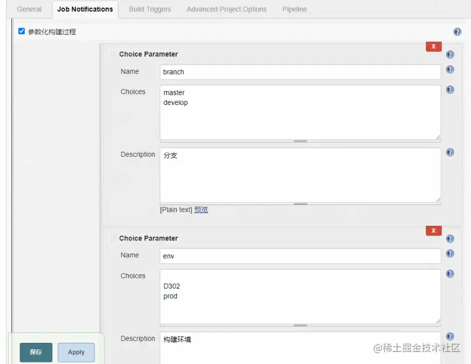Focus the Description box containing 构建环境
The width and height of the screenshot is (471, 364).
[300, 348]
